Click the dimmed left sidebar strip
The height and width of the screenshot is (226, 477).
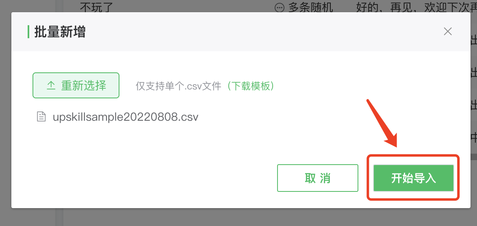click(59, 217)
